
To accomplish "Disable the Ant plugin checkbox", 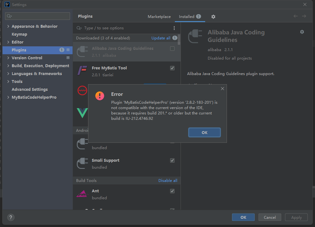I will click(x=172, y=191).
